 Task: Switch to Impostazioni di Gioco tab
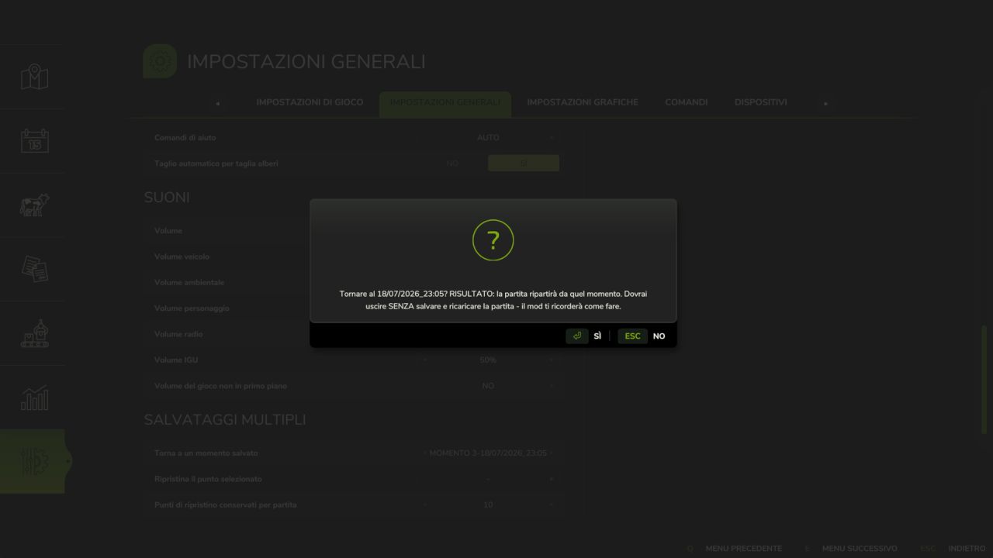click(310, 102)
